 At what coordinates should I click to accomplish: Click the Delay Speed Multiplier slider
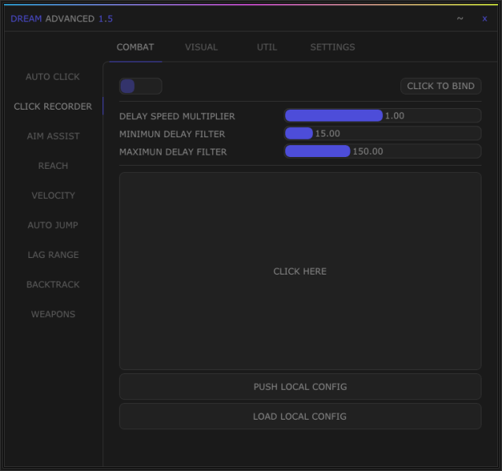[x=382, y=116]
